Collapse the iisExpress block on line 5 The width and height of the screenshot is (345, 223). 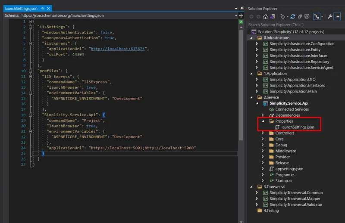click(30, 43)
